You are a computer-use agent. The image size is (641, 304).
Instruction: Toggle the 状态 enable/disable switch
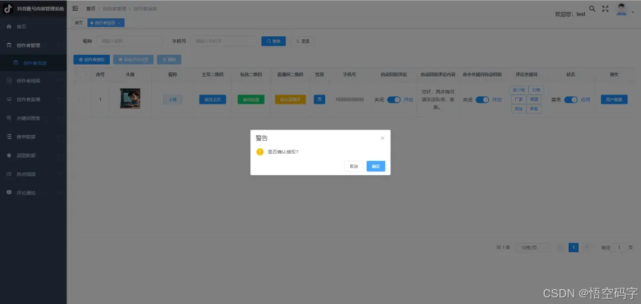(571, 100)
